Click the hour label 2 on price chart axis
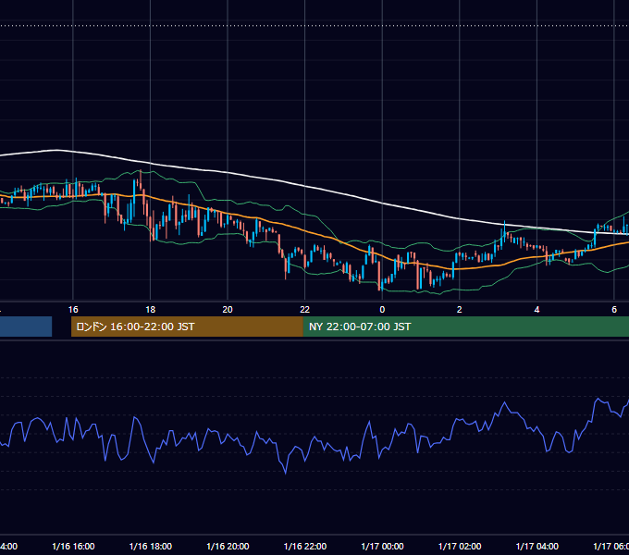 (x=460, y=310)
